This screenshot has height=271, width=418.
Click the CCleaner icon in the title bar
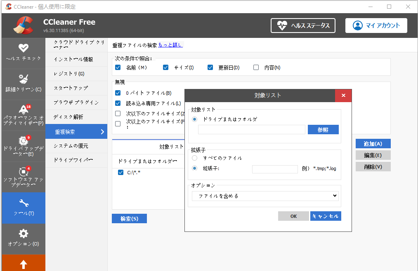[8, 7]
